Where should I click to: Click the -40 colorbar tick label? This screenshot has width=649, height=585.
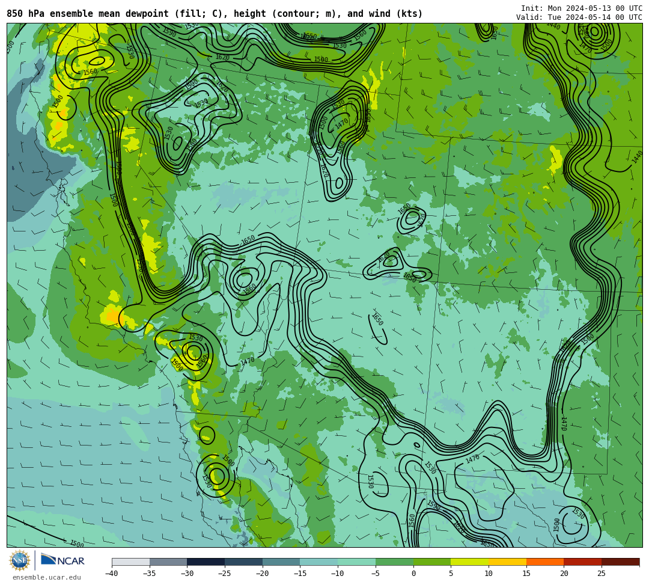[111, 574]
